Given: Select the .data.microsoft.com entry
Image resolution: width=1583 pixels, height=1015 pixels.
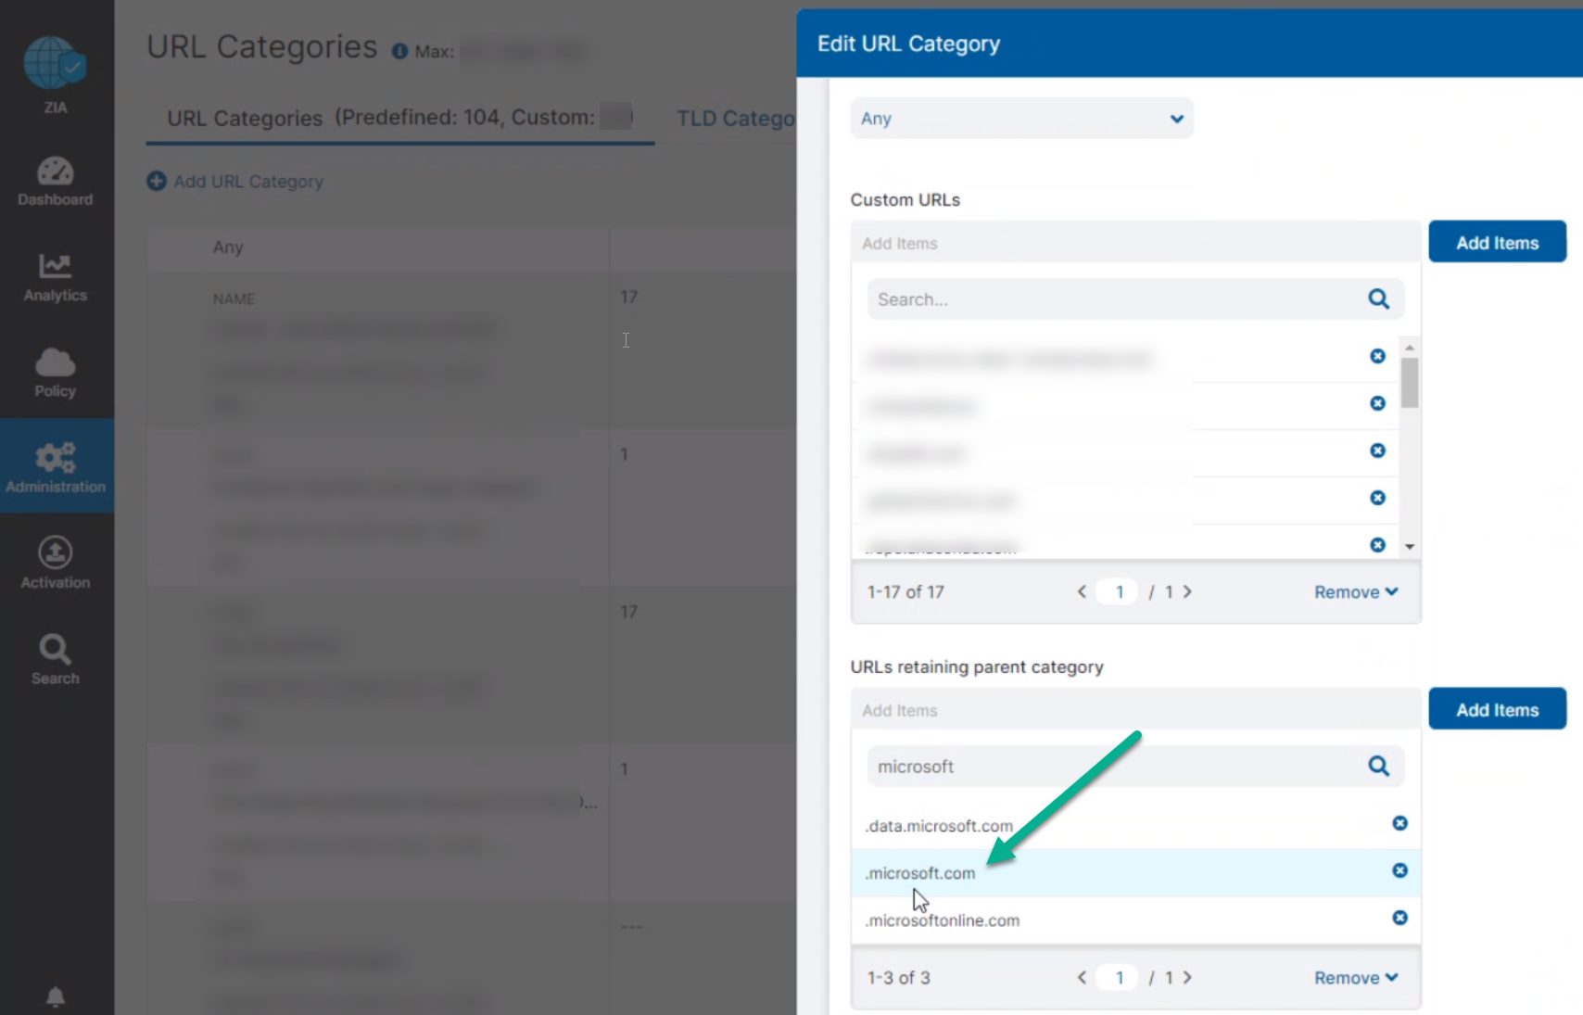Looking at the screenshot, I should click(1135, 825).
